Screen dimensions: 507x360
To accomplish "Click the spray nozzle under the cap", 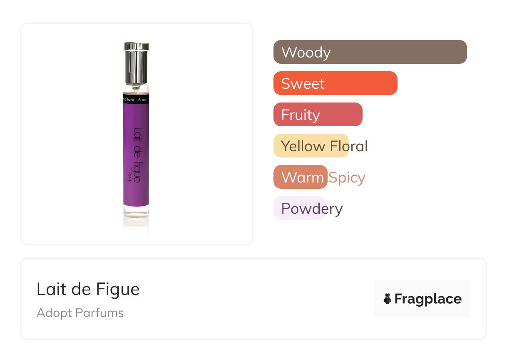I will [x=136, y=89].
